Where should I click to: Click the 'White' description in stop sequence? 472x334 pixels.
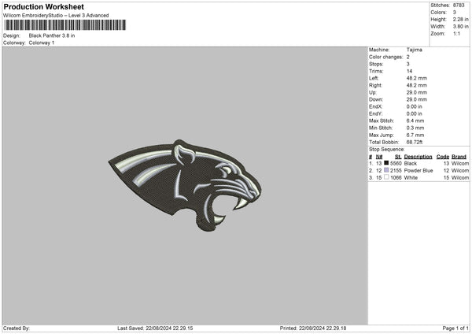411,177
